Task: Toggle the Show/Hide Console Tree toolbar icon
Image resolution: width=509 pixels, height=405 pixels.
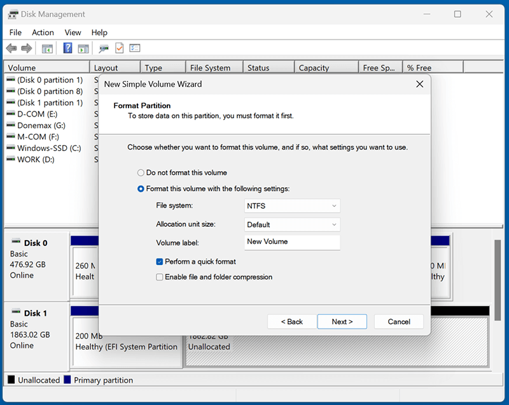Action: click(x=47, y=48)
